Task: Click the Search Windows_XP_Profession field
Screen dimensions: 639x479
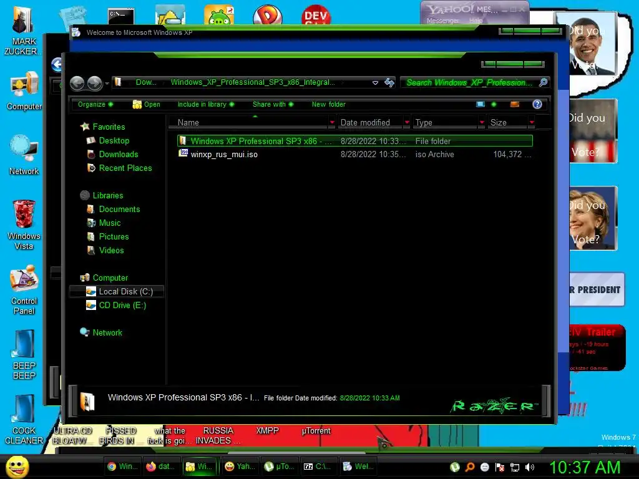Action: click(x=469, y=83)
